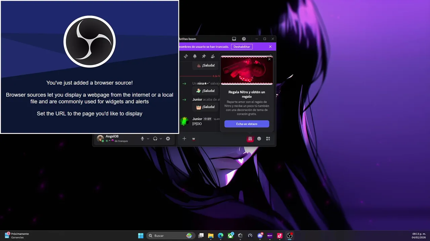
Task: Open the Discord inbox icon in title bar
Action: click(x=234, y=39)
